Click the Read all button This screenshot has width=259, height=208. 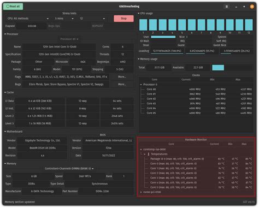(13, 7)
